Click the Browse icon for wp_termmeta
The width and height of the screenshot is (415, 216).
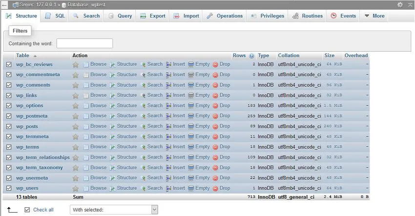86,137
